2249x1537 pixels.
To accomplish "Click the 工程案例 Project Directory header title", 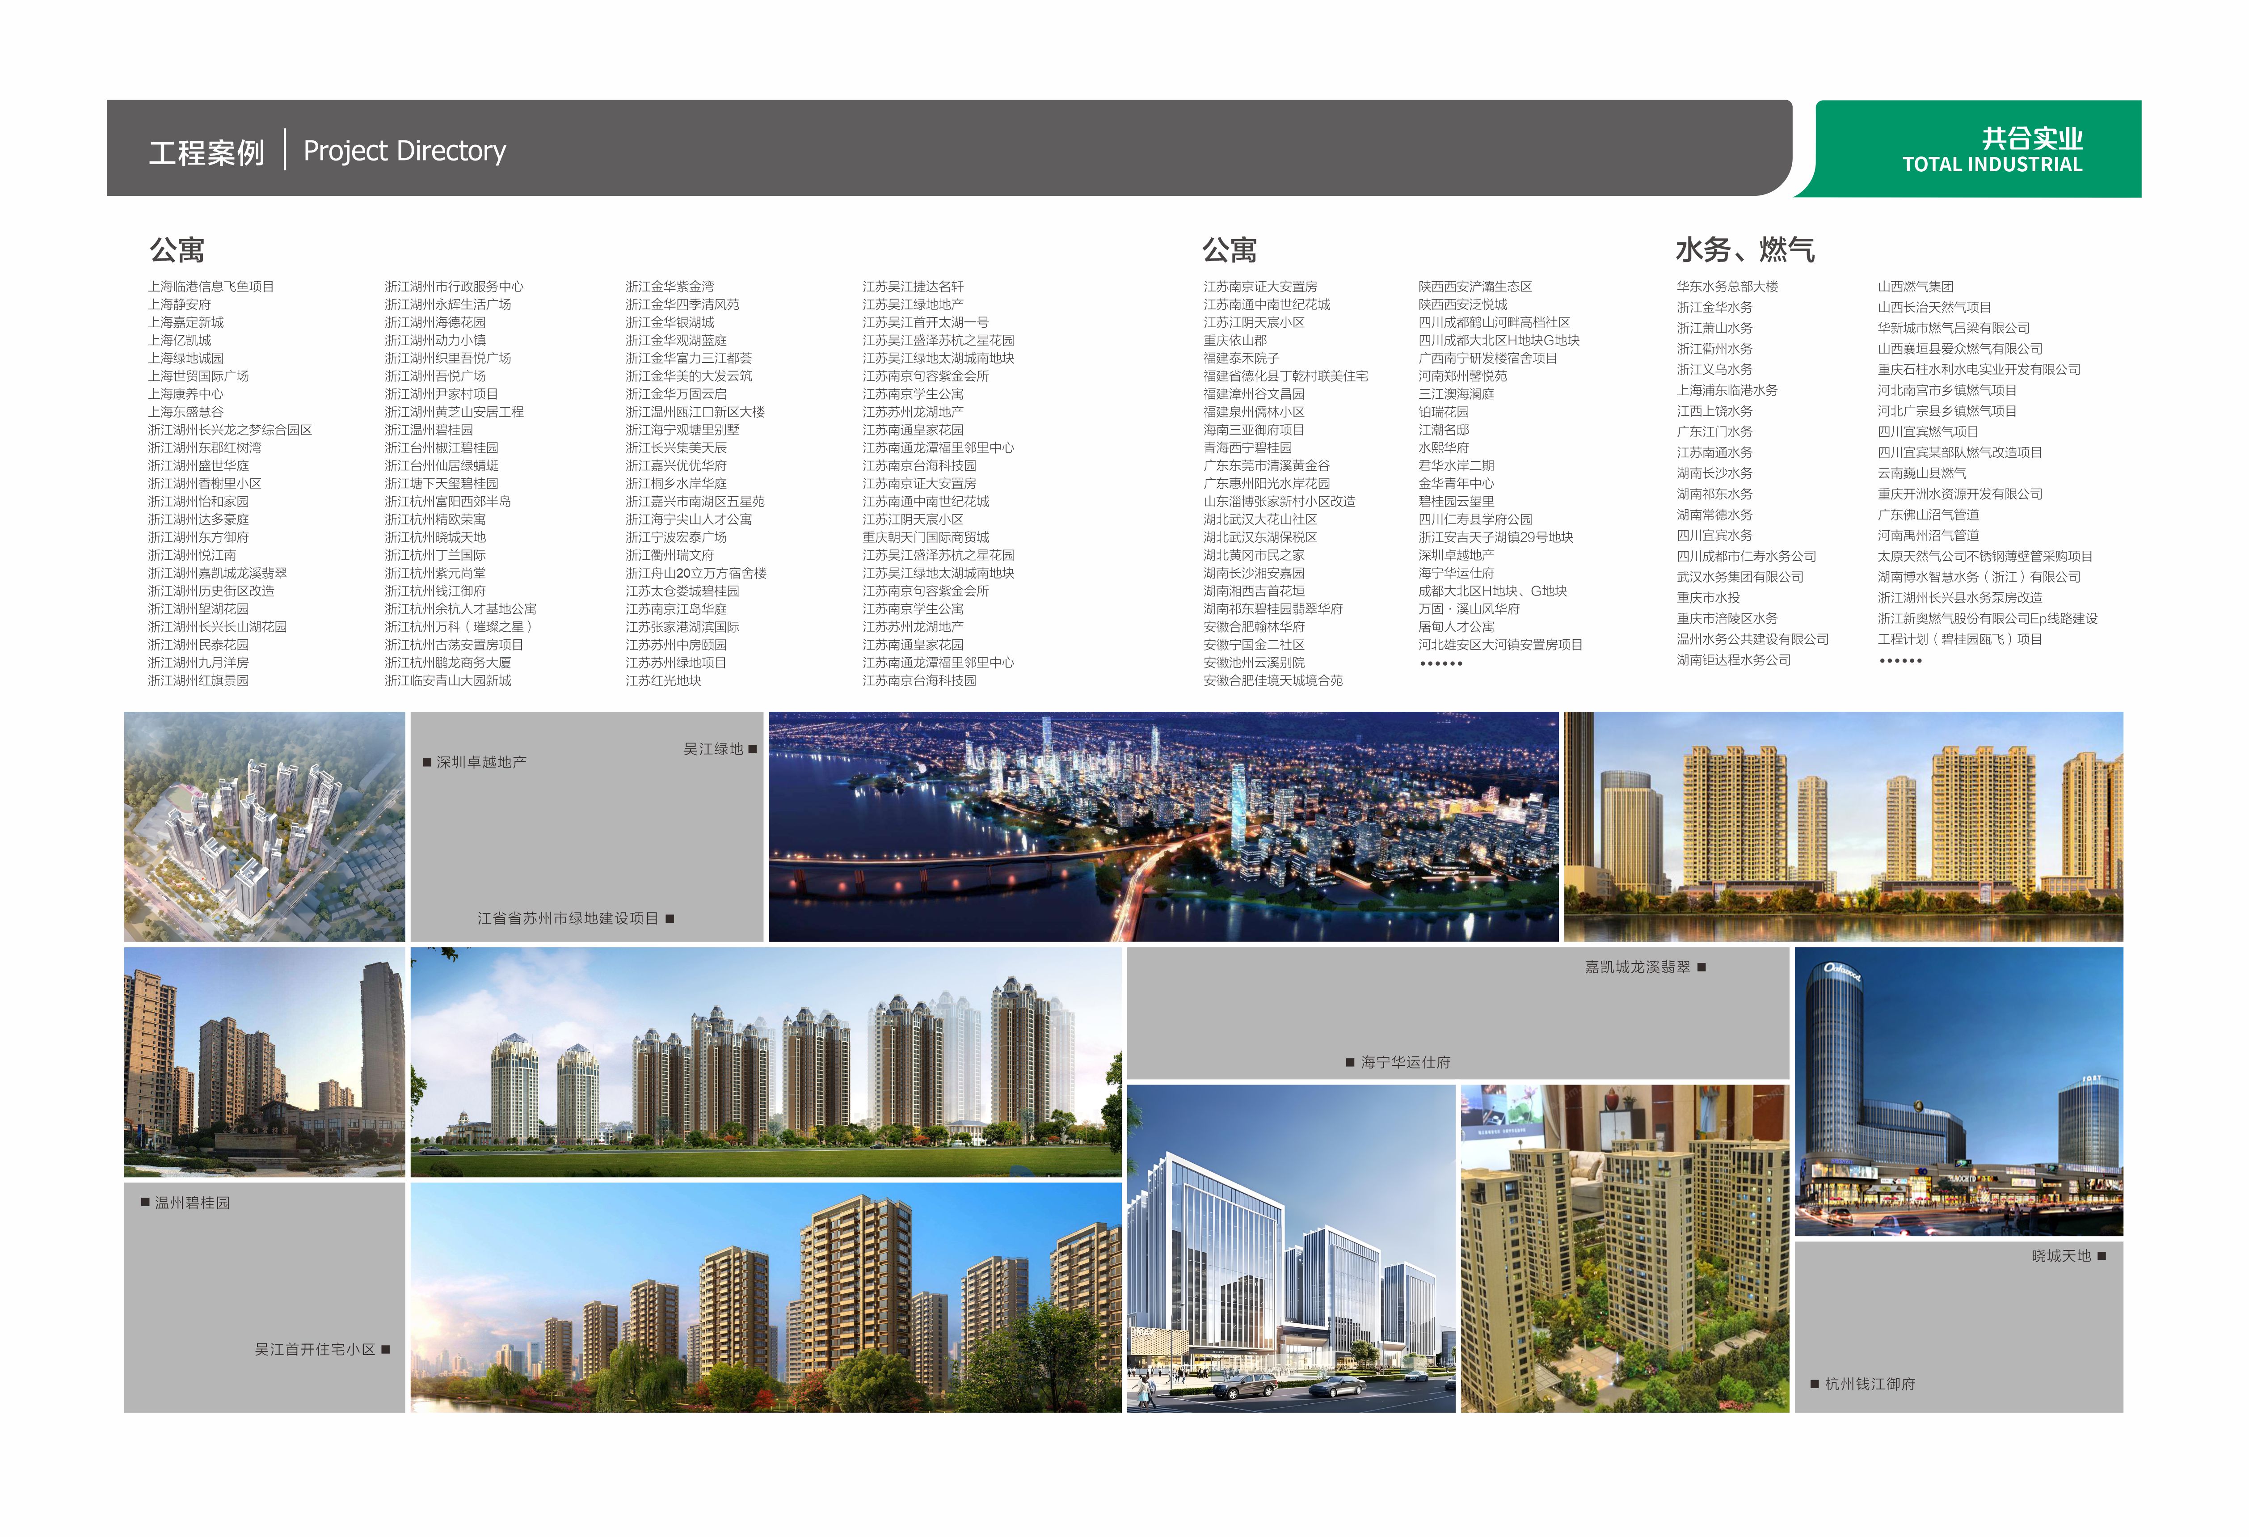I will pyautogui.click(x=327, y=151).
